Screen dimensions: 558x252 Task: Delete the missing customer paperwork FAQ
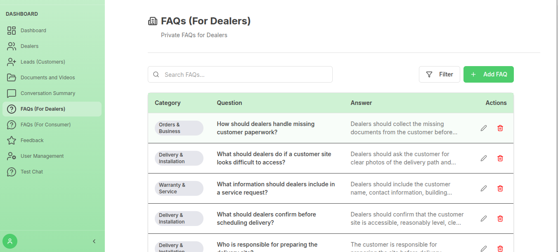click(500, 128)
